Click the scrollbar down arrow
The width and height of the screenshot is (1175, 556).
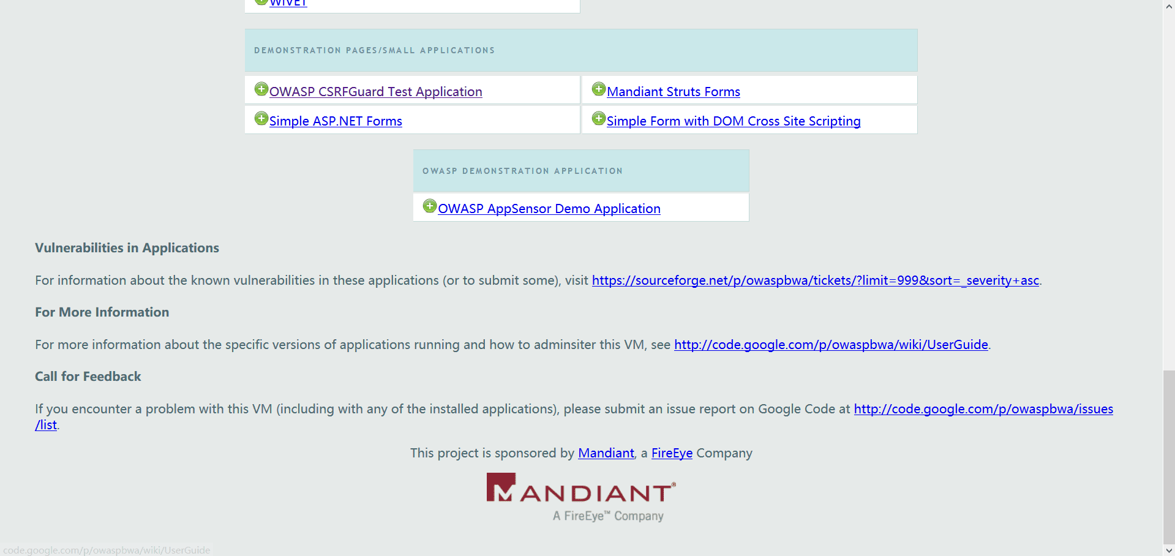tap(1169, 550)
